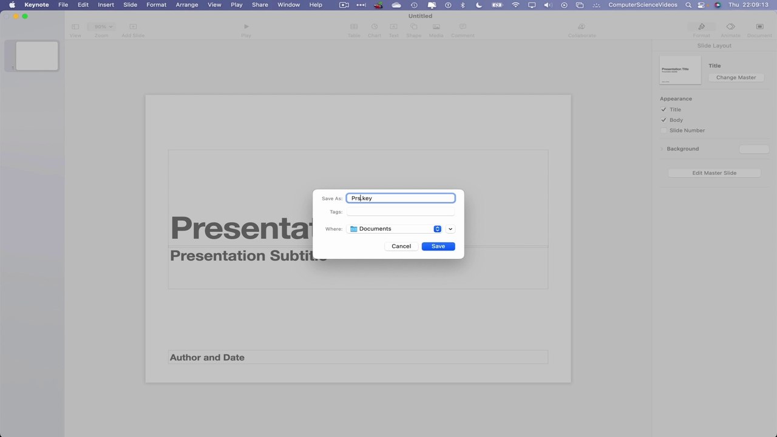Click the Comment toolbar icon
The image size is (777, 437).
point(463,27)
